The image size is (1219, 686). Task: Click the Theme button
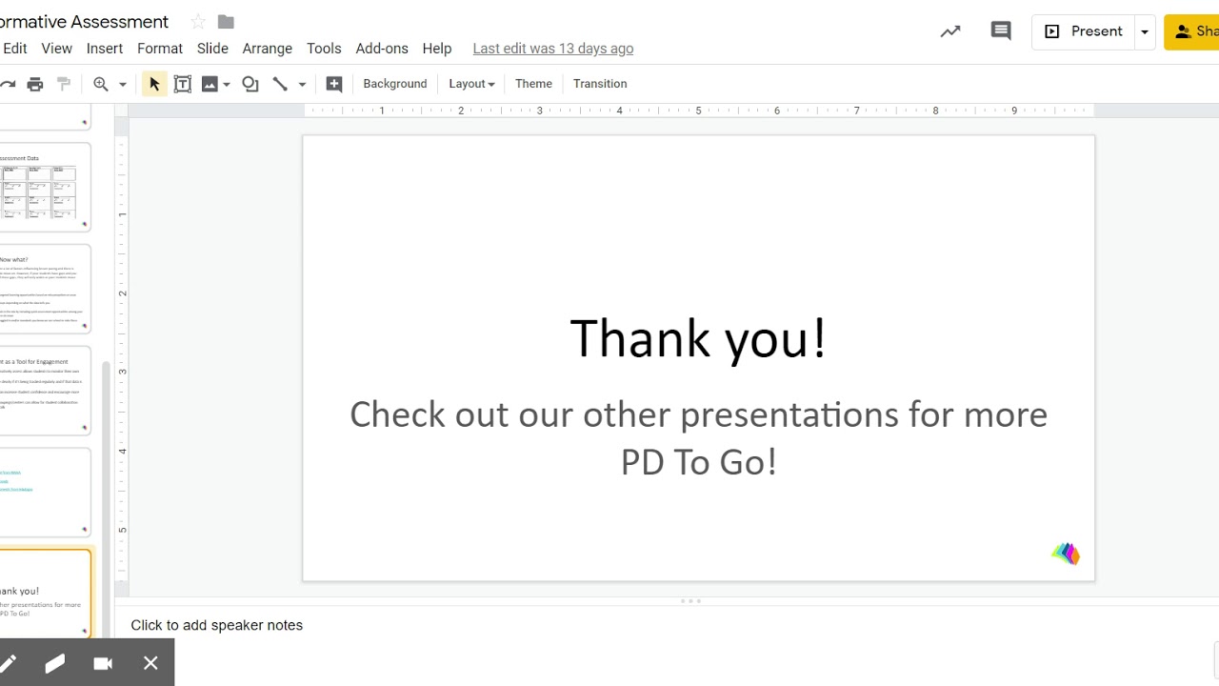coord(533,84)
